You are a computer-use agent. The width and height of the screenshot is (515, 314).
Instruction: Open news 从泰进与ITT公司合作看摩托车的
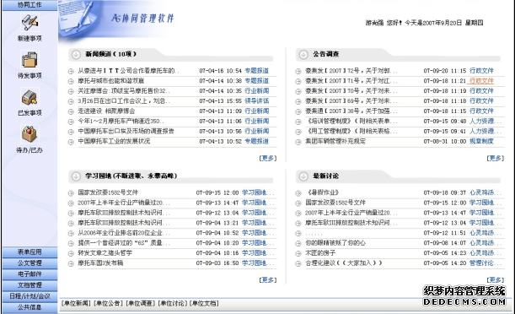[128, 71]
